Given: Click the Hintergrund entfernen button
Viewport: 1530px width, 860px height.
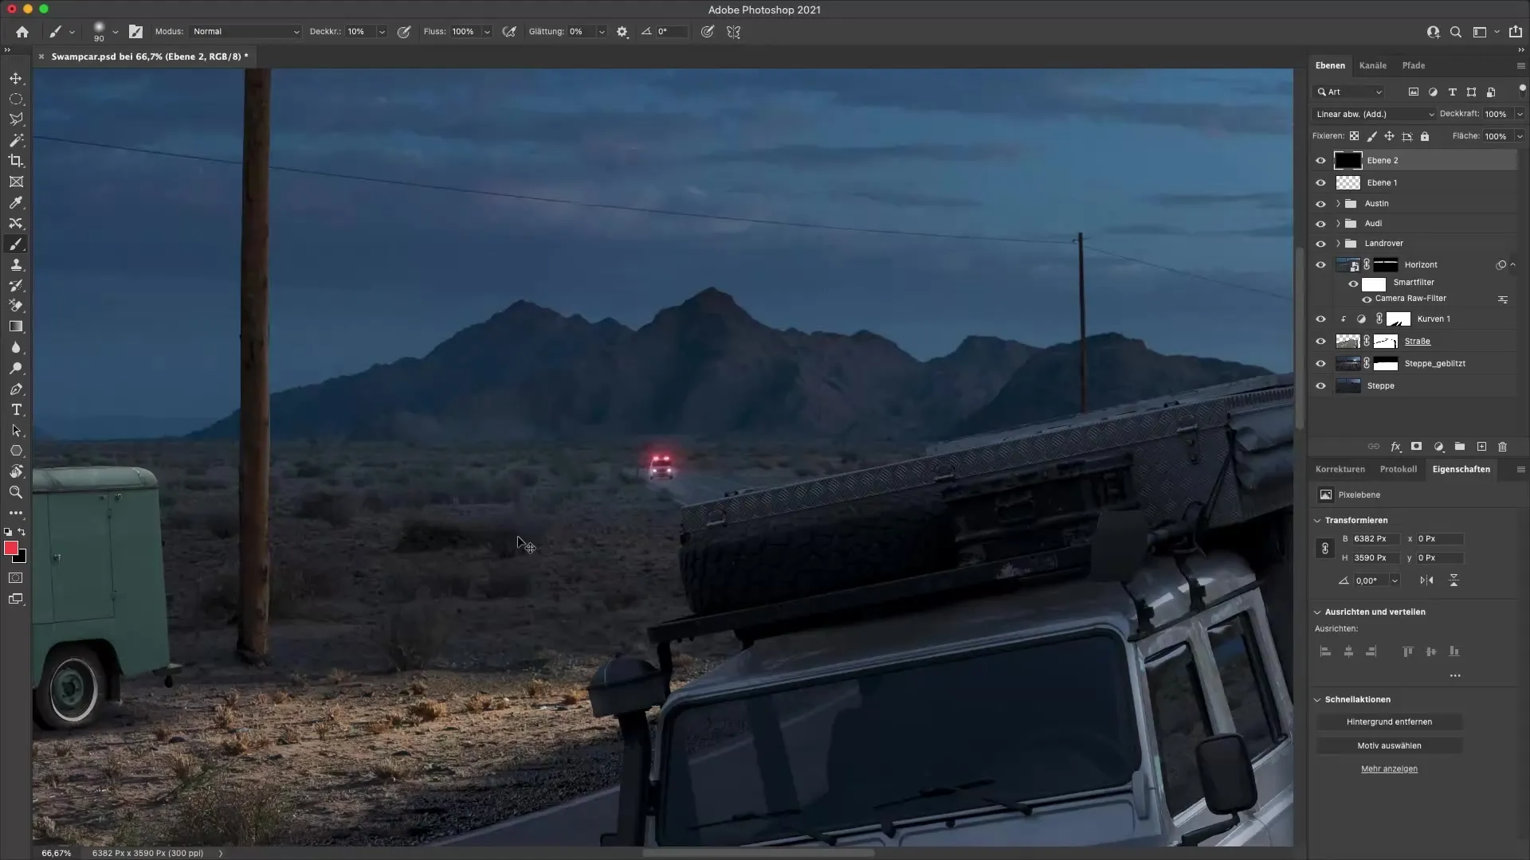Looking at the screenshot, I should tap(1391, 721).
